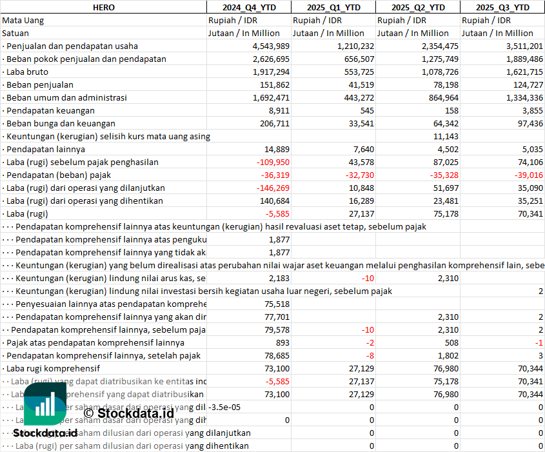Select the value 11,143
This screenshot has height=452, width=545.
tap(446, 136)
